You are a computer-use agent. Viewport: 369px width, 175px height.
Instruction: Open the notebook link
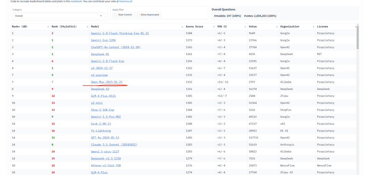point(76,1)
